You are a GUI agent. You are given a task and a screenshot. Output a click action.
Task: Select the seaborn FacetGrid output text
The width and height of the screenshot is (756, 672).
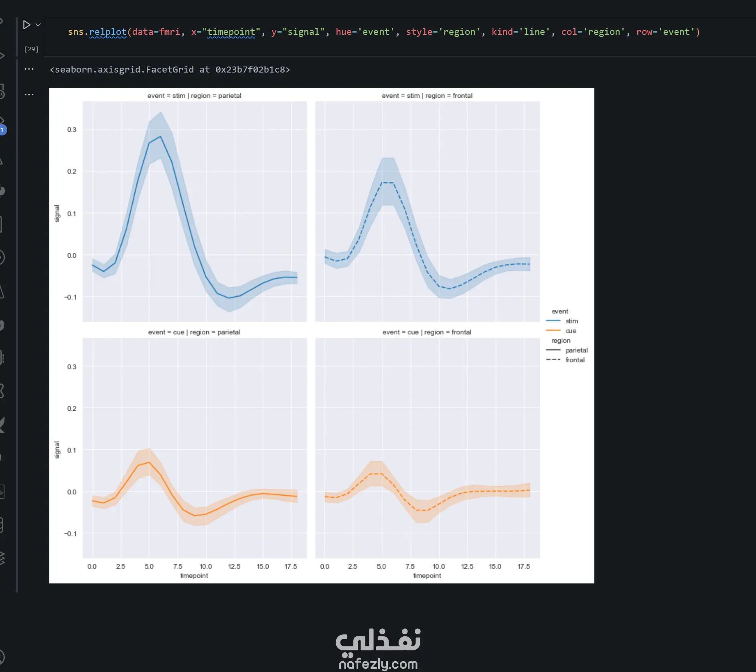pos(170,70)
